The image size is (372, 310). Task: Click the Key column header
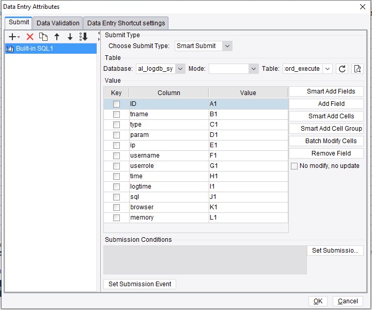(x=116, y=92)
